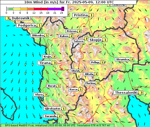150x127 pixels.
Task: Click the wind value 3 beside Vlore
Action: point(46,94)
